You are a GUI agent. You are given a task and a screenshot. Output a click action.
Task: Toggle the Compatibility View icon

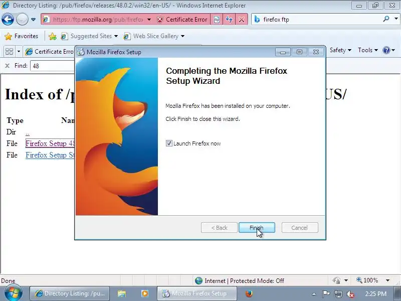pos(217,20)
